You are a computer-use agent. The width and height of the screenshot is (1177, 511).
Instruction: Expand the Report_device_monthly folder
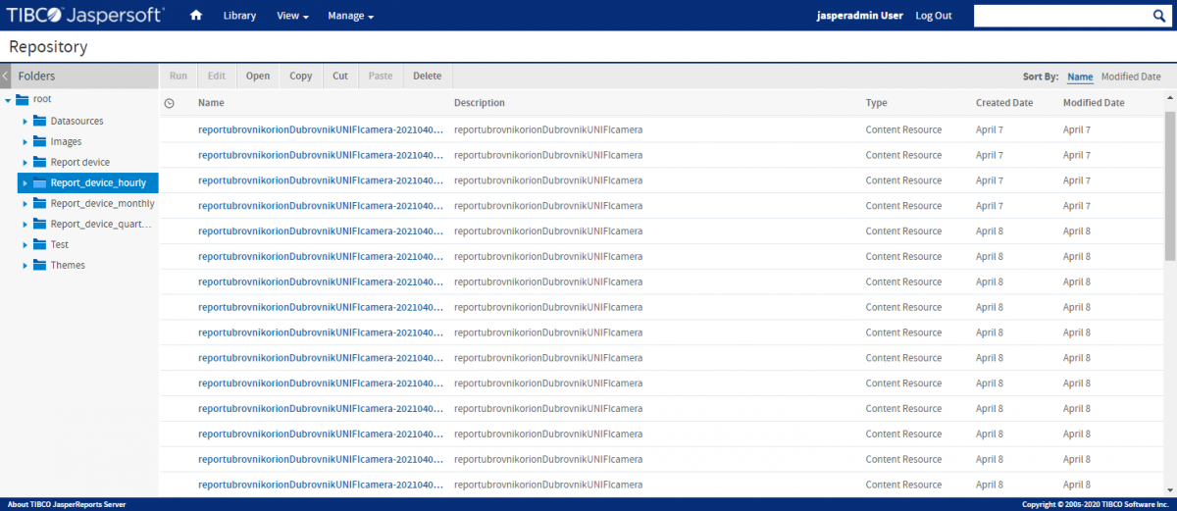click(x=26, y=203)
